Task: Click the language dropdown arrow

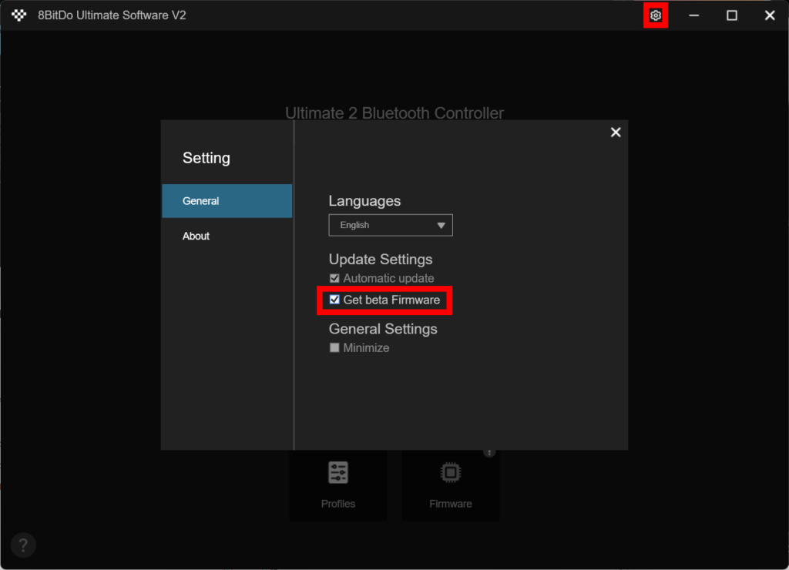Action: (442, 225)
